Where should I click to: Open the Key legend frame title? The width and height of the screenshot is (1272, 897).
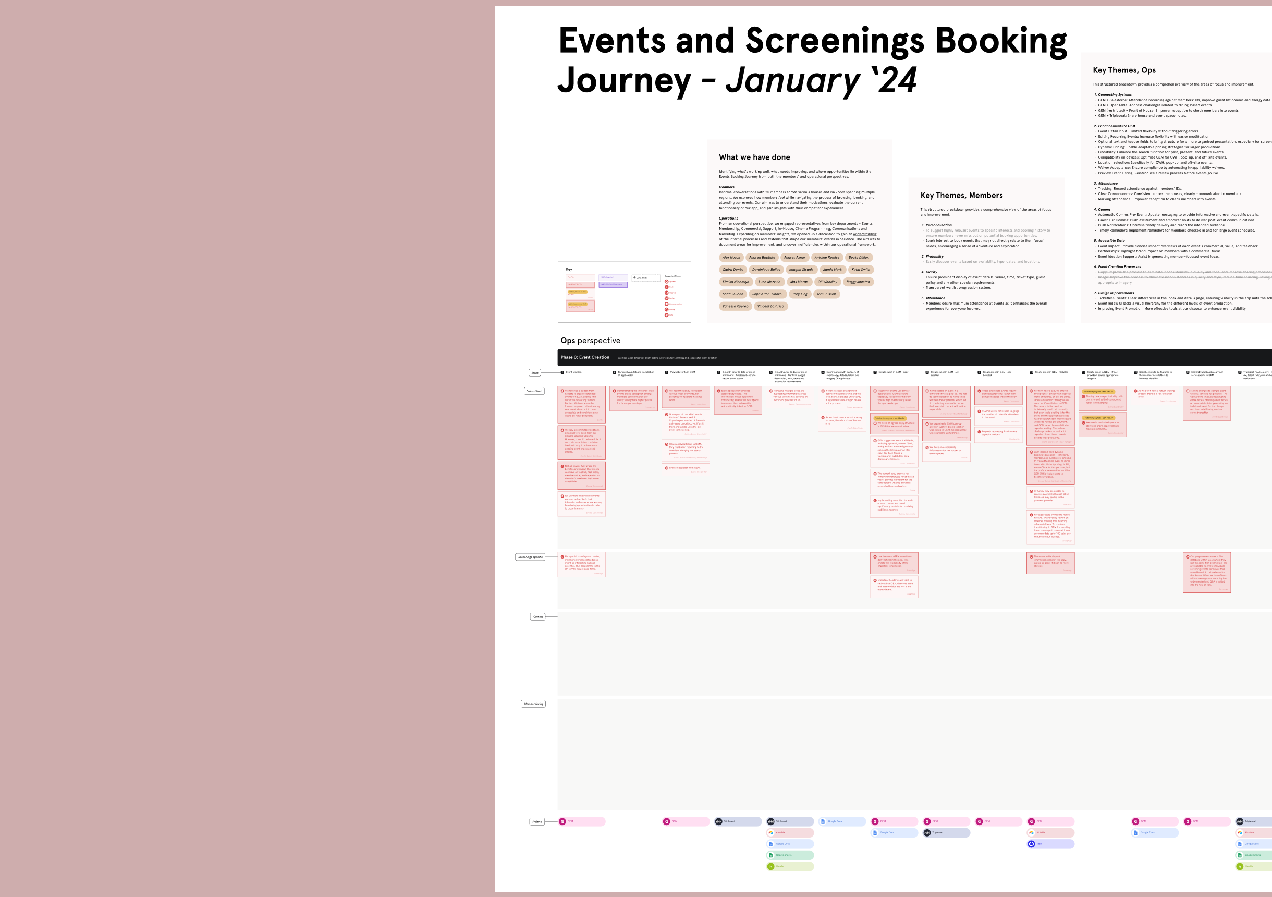coord(569,270)
